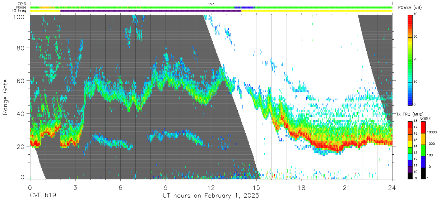Click the 3 label on UT hours axis
The width and height of the screenshot is (441, 203).
75,187
